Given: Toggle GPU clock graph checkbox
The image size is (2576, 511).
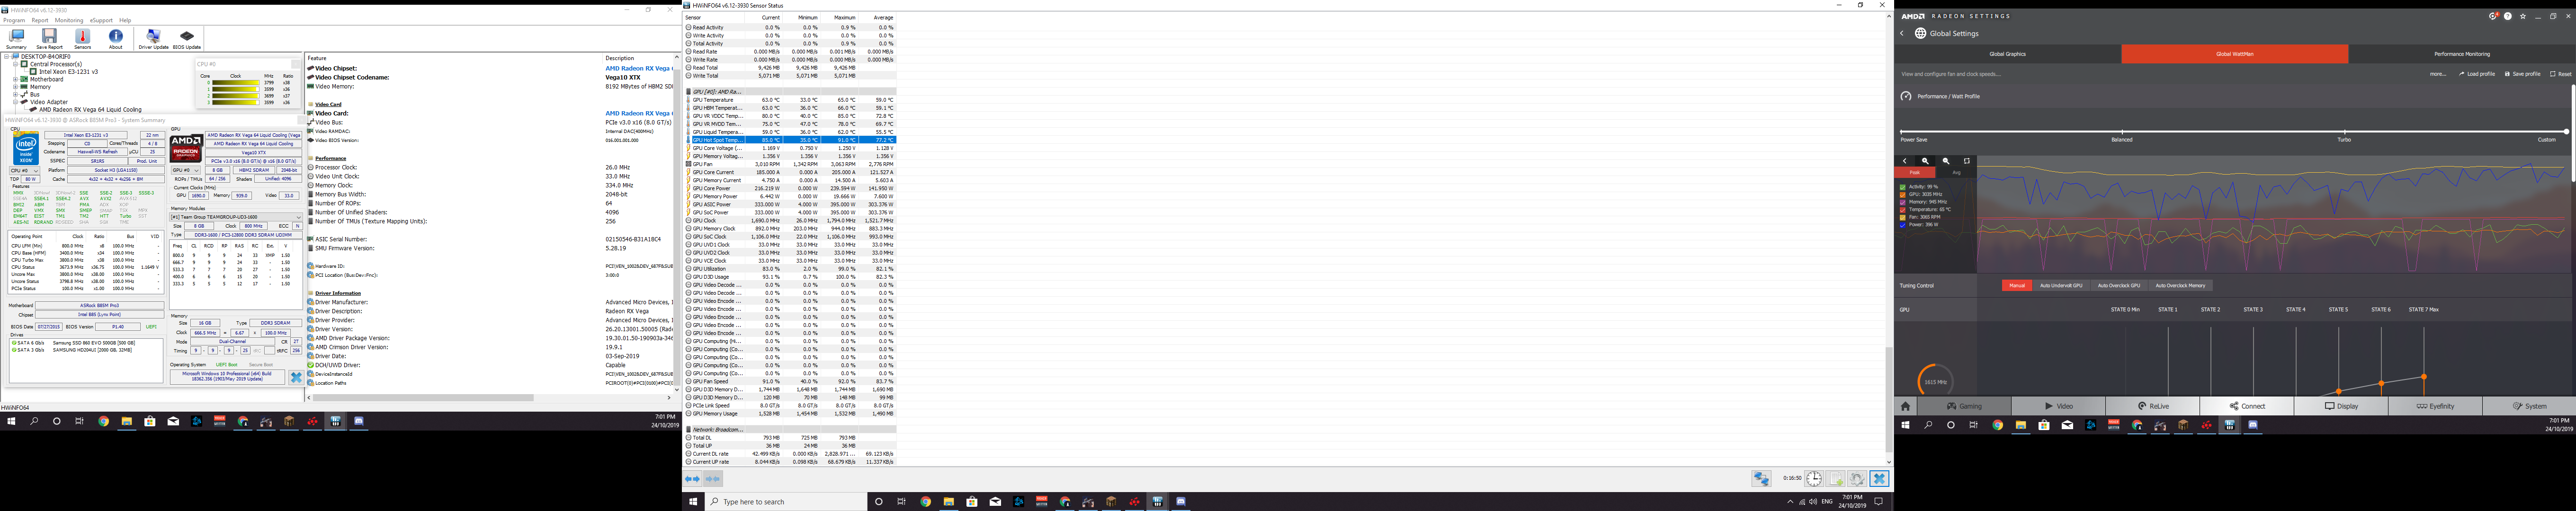Looking at the screenshot, I should tap(1903, 194).
